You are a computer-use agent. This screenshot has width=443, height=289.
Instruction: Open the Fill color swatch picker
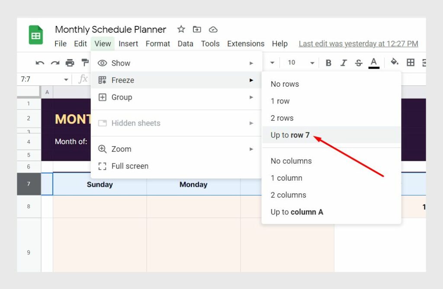[394, 63]
